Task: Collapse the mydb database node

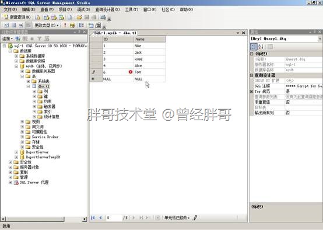Action: 16,66
